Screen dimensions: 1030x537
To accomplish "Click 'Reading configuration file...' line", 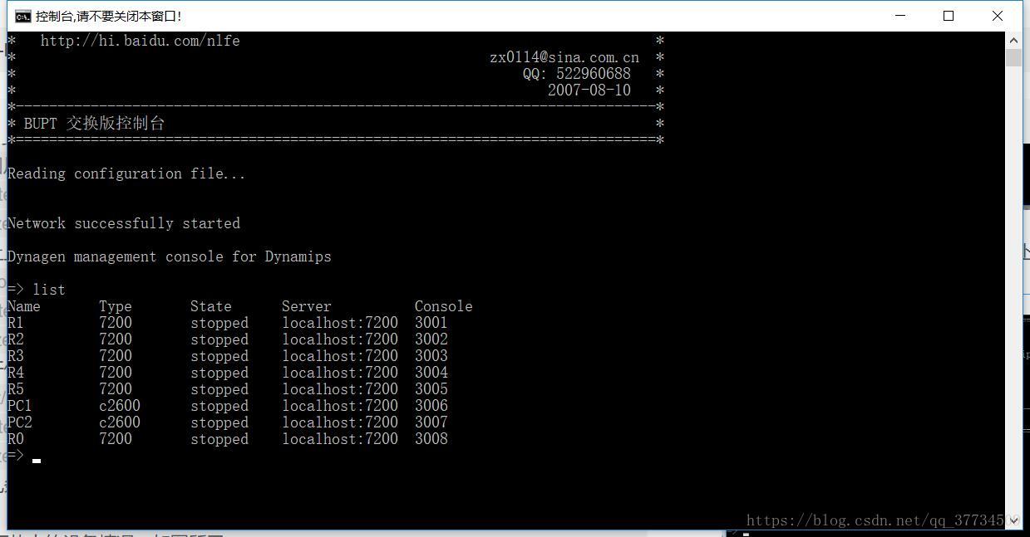I will point(126,173).
